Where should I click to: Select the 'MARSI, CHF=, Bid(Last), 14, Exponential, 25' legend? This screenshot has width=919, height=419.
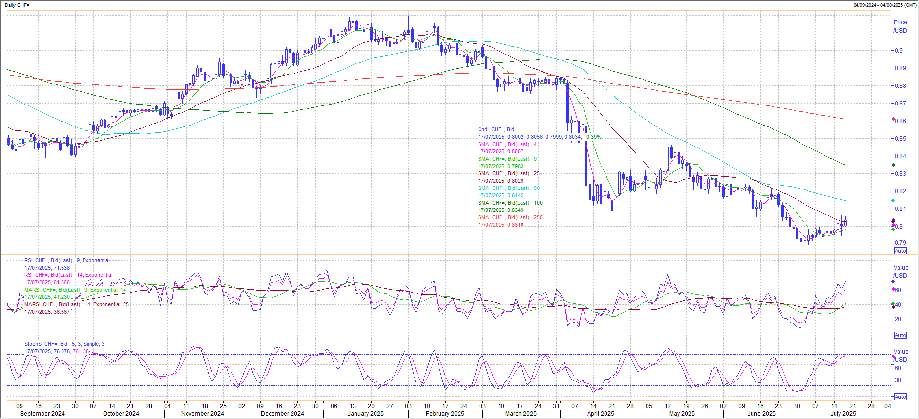coord(77,305)
